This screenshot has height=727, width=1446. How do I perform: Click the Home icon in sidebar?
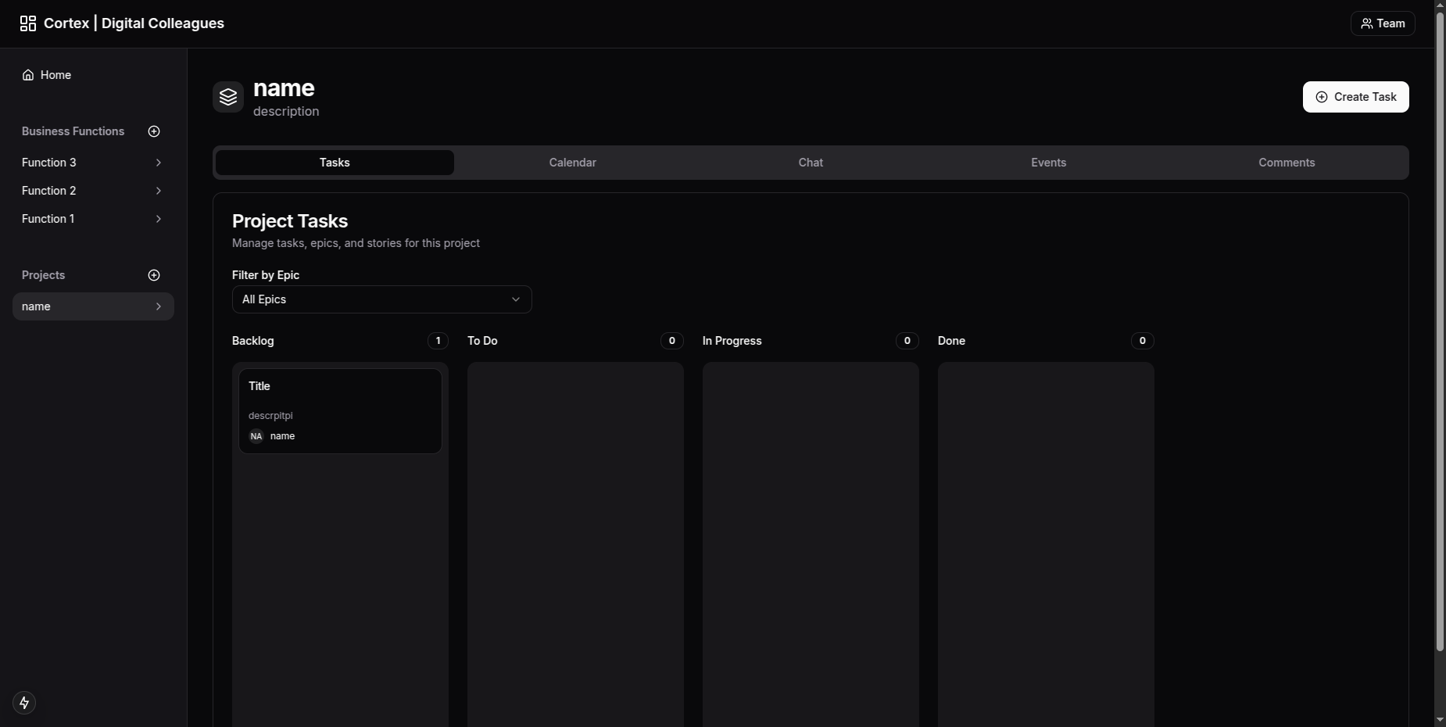tap(28, 75)
